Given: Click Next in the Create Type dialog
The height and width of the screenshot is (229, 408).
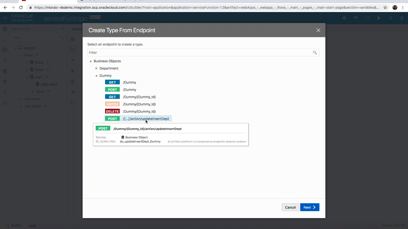Looking at the screenshot, I should (310, 207).
